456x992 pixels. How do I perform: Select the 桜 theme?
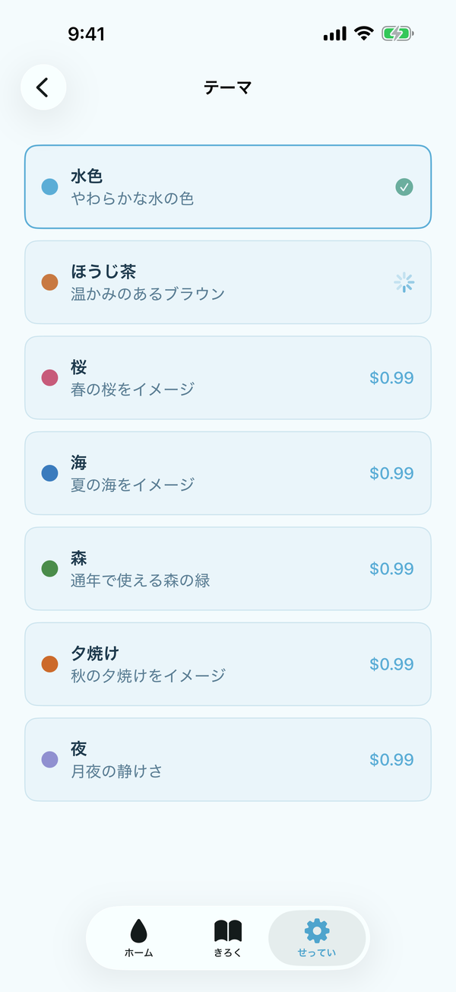pos(228,378)
